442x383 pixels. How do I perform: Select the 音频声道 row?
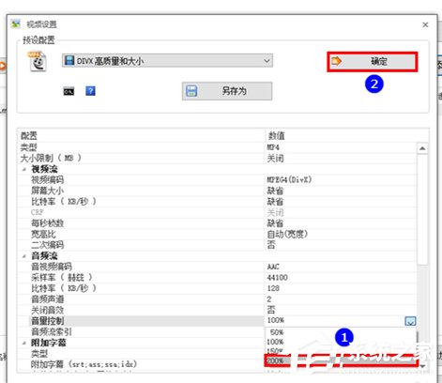[218, 299]
